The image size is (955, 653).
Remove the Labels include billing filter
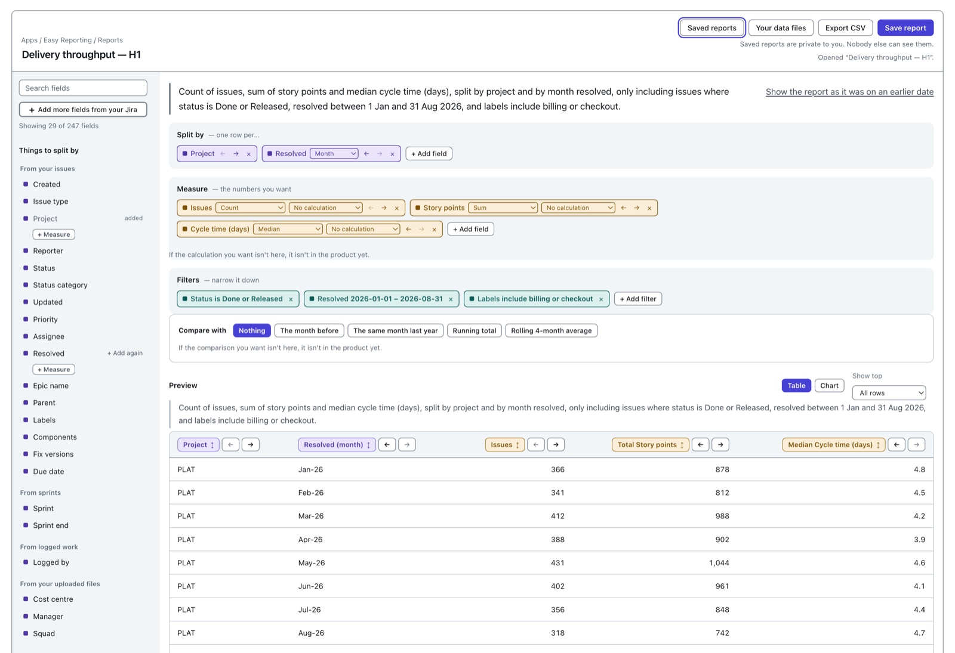(x=601, y=299)
